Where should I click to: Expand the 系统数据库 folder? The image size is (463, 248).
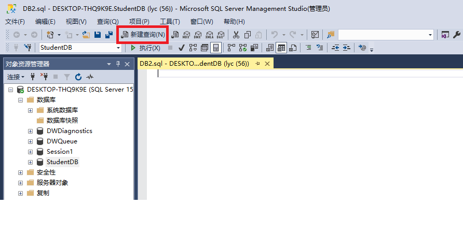(30, 110)
